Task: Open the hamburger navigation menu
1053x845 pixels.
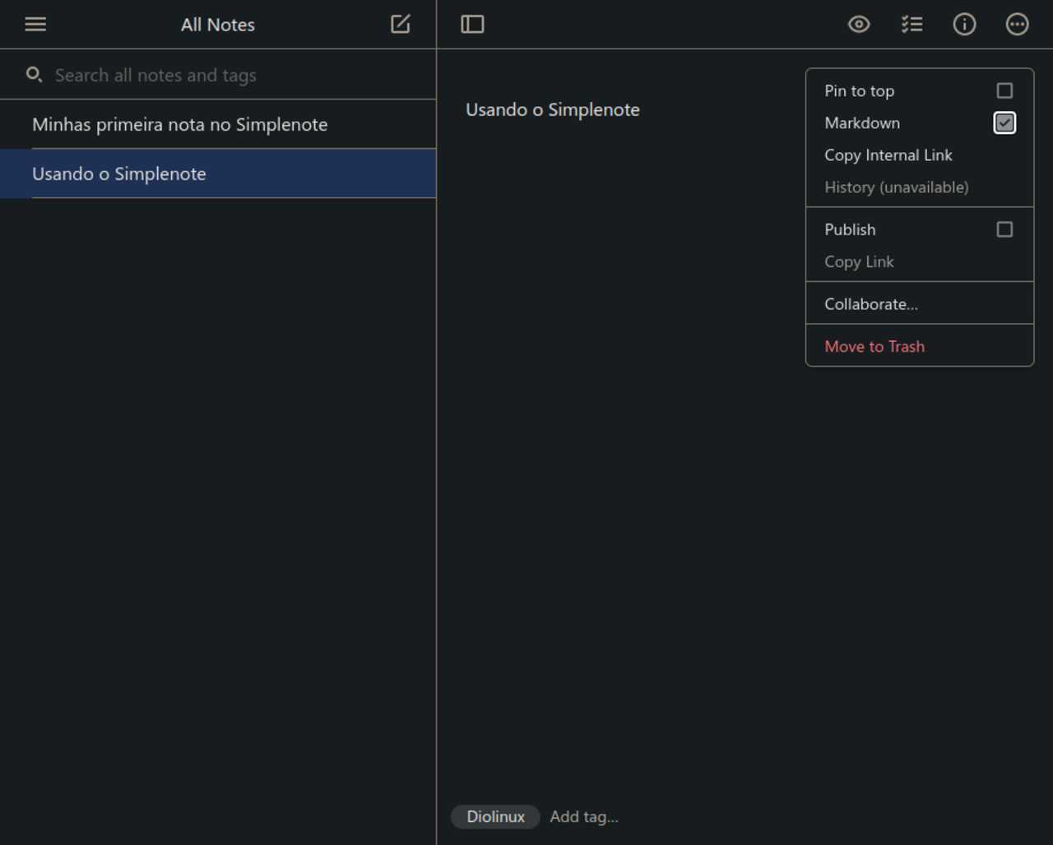Action: (35, 25)
